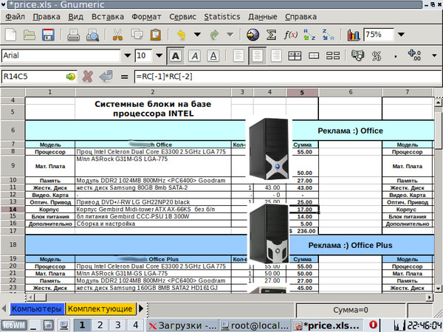Open the Файл menu

(x=16, y=17)
